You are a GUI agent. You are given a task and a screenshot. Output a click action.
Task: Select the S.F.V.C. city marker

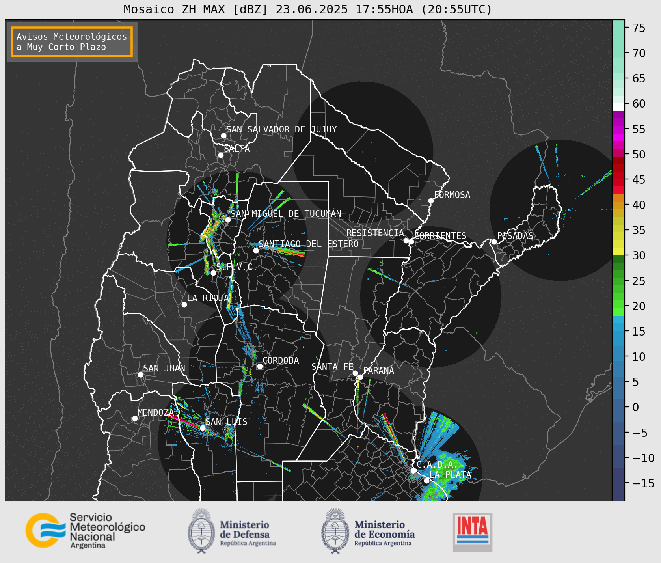tap(213, 273)
